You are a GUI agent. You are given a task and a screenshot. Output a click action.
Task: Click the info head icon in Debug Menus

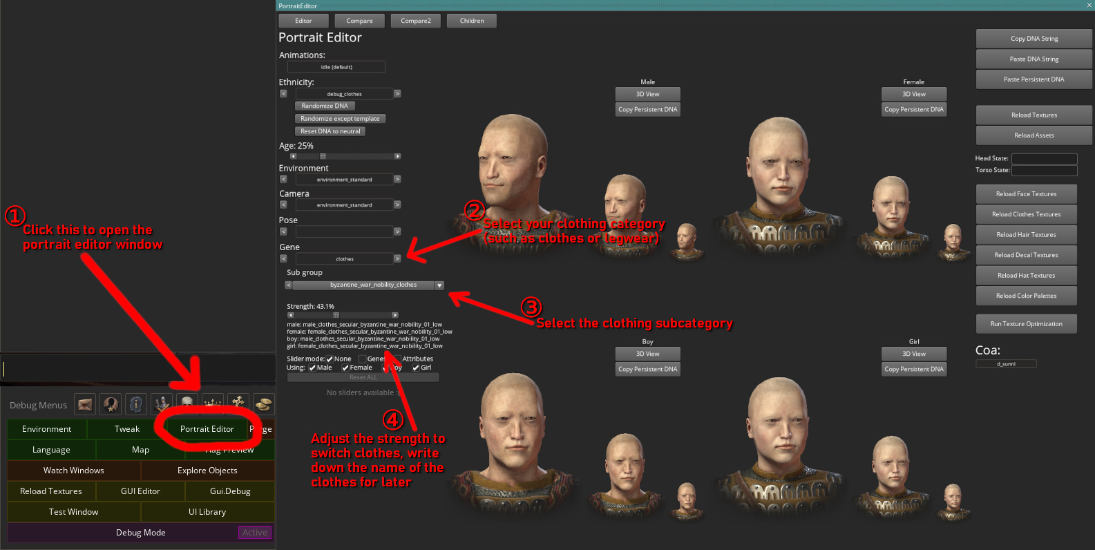click(136, 404)
